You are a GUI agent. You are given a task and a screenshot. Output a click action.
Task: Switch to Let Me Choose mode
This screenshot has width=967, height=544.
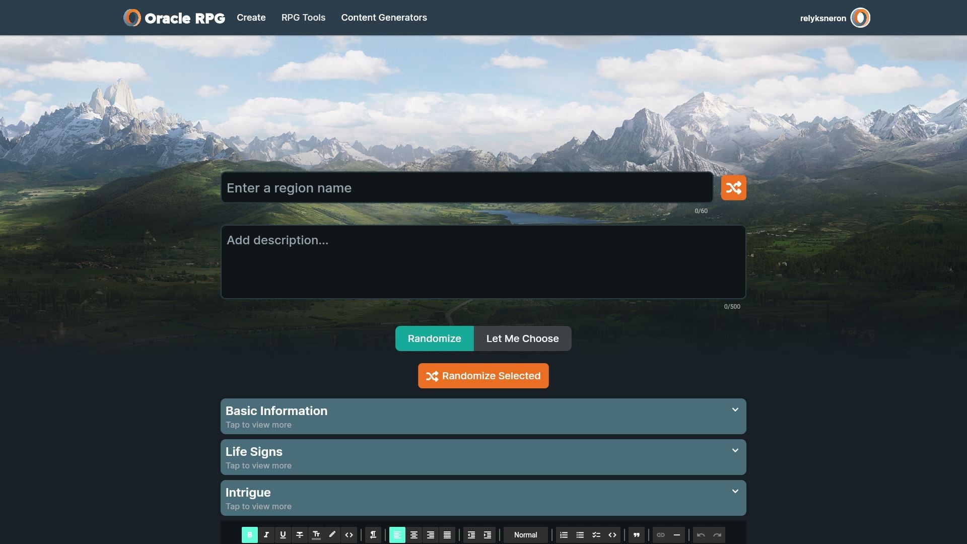pyautogui.click(x=522, y=338)
